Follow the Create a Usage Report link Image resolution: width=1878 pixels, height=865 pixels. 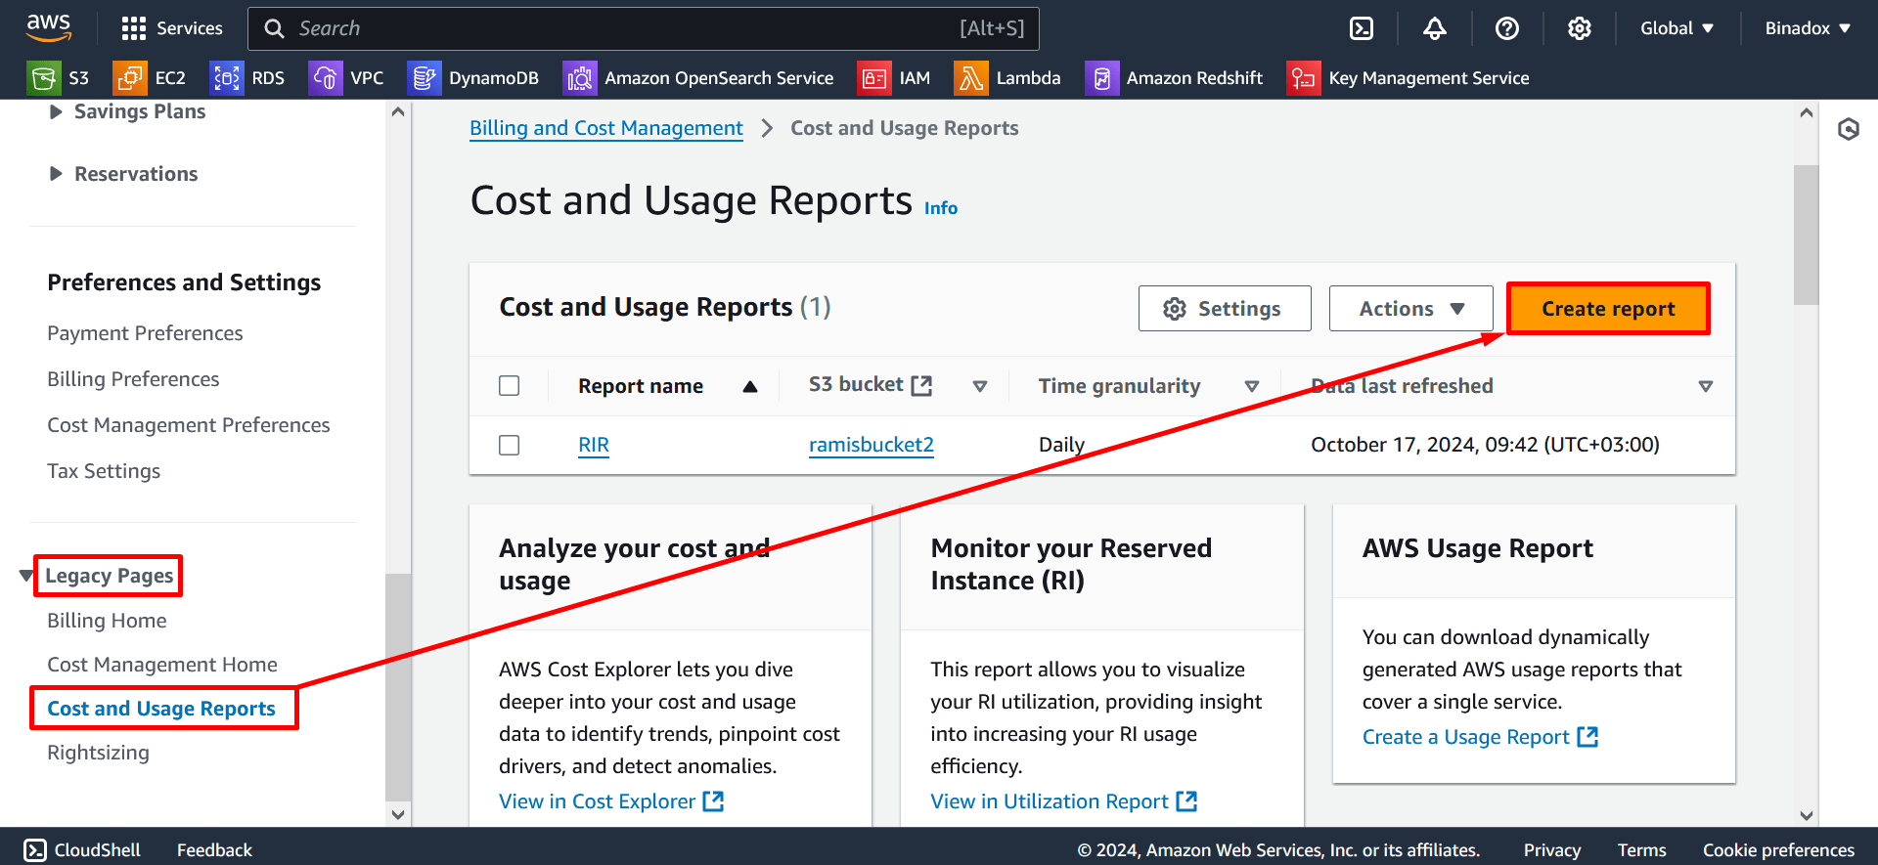[1465, 737]
